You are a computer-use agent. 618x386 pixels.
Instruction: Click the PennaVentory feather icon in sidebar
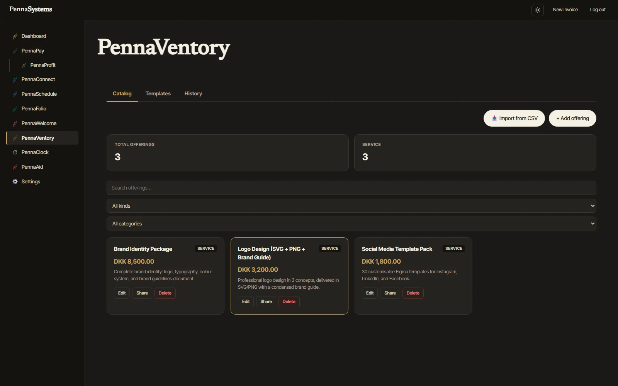coord(15,138)
